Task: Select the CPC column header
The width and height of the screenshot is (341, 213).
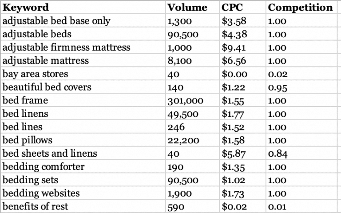Action: [x=242, y=8]
